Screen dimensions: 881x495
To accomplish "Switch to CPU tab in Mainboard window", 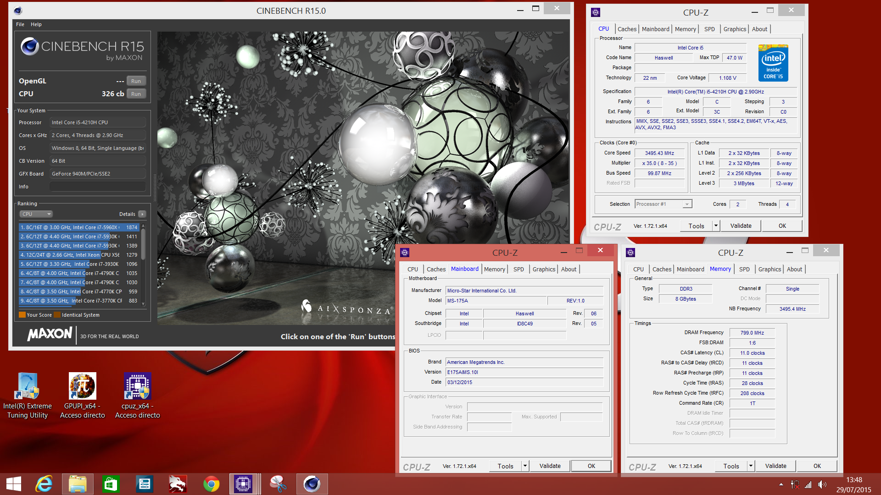I will tap(413, 269).
